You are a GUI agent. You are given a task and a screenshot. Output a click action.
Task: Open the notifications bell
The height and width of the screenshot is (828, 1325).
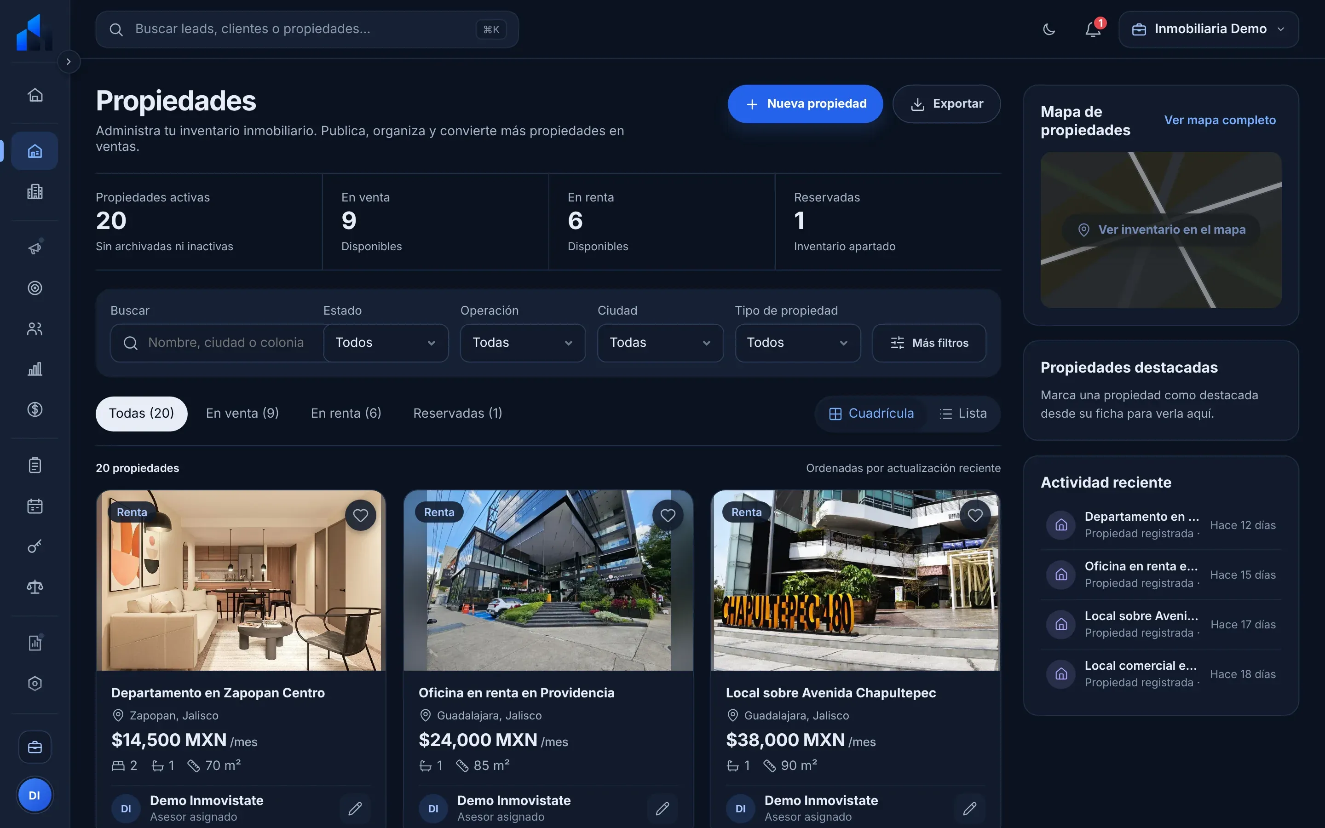tap(1093, 29)
